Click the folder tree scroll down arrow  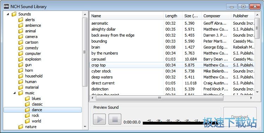coord(85,126)
